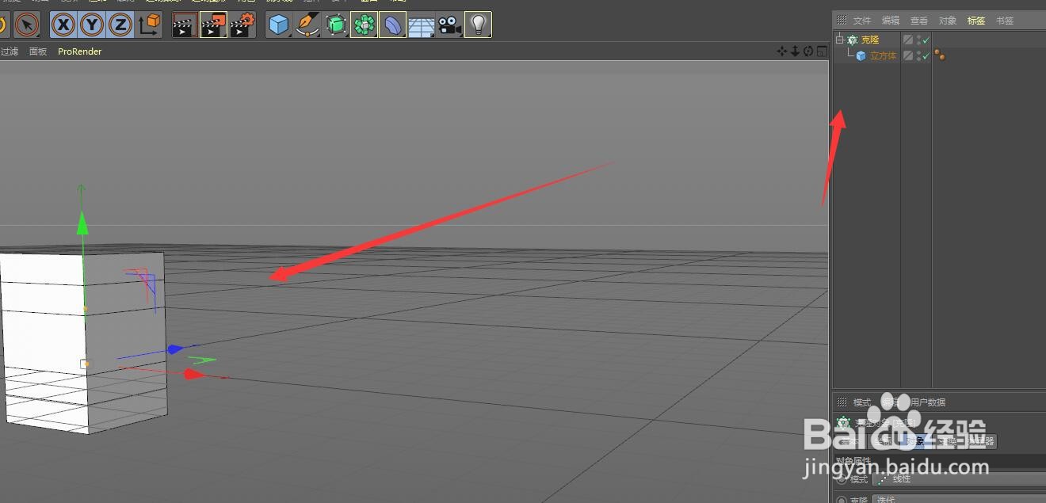Disable 克隆 object green checkmark
Image resolution: width=1046 pixels, height=503 pixels.
pos(926,40)
